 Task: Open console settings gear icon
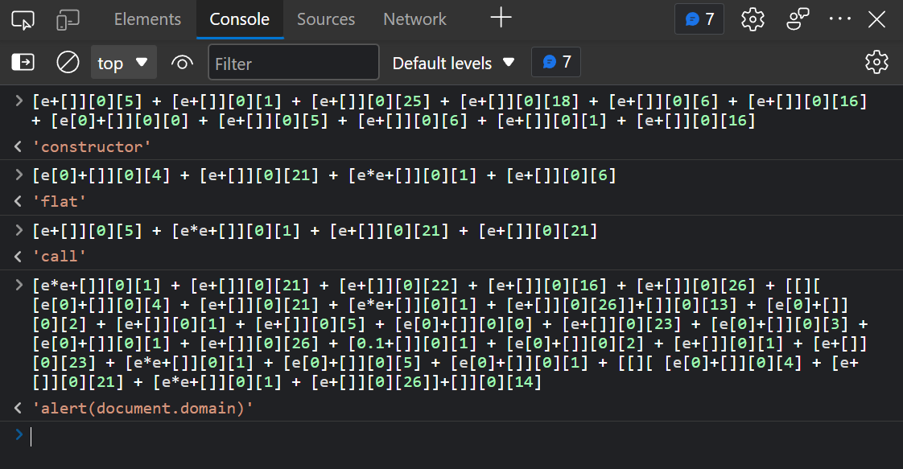[876, 63]
